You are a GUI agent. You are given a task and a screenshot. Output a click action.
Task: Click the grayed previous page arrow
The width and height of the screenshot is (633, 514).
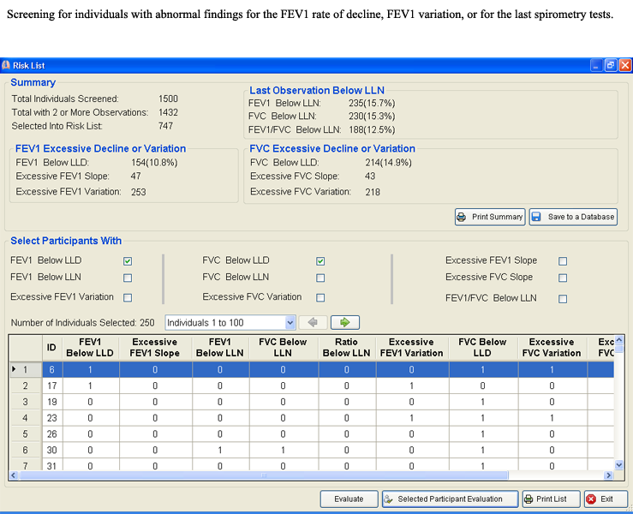pyautogui.click(x=314, y=323)
